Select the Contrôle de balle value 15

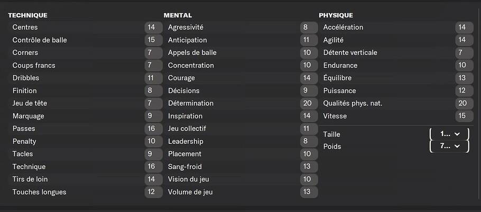coord(153,40)
